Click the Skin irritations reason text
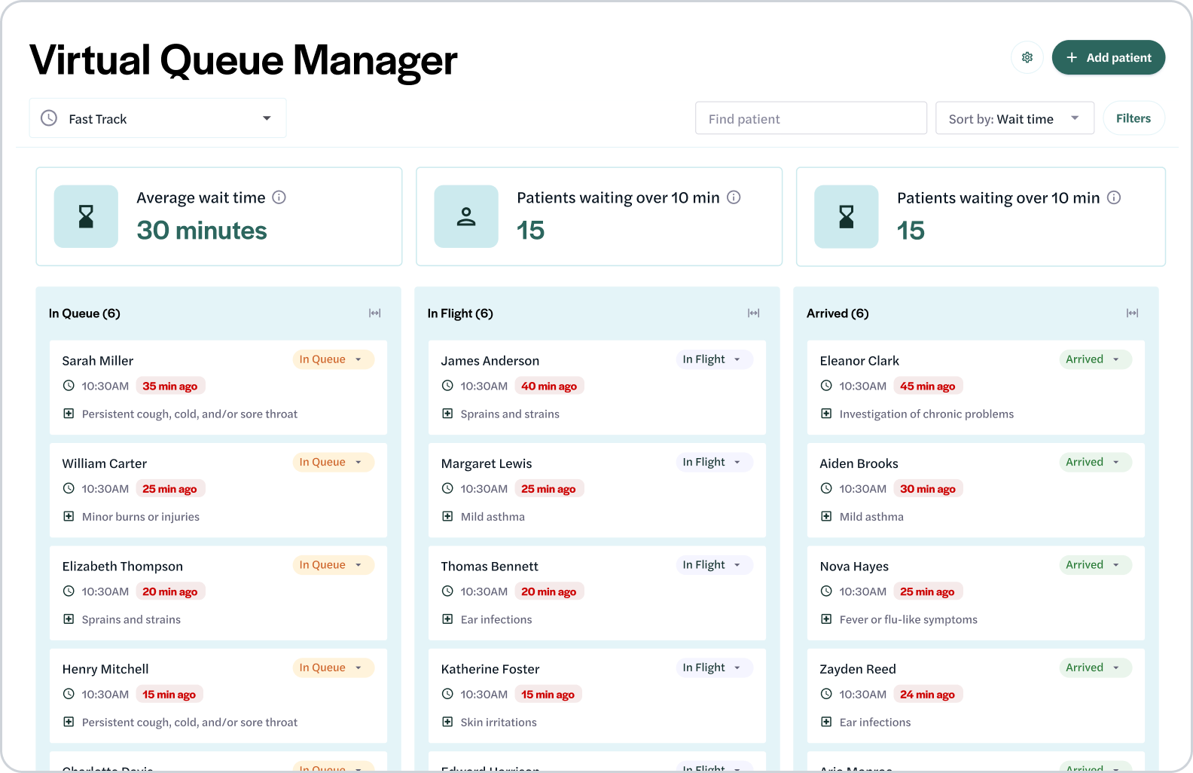The width and height of the screenshot is (1193, 773). (499, 722)
